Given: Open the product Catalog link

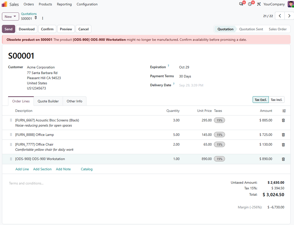Looking at the screenshot, I should pyautogui.click(x=87, y=169).
